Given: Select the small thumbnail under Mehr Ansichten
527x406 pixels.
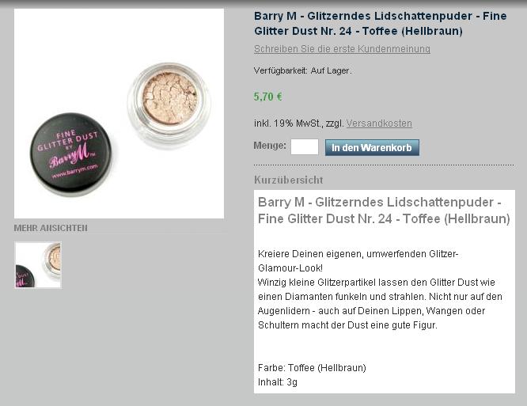Looking at the screenshot, I should [x=38, y=265].
